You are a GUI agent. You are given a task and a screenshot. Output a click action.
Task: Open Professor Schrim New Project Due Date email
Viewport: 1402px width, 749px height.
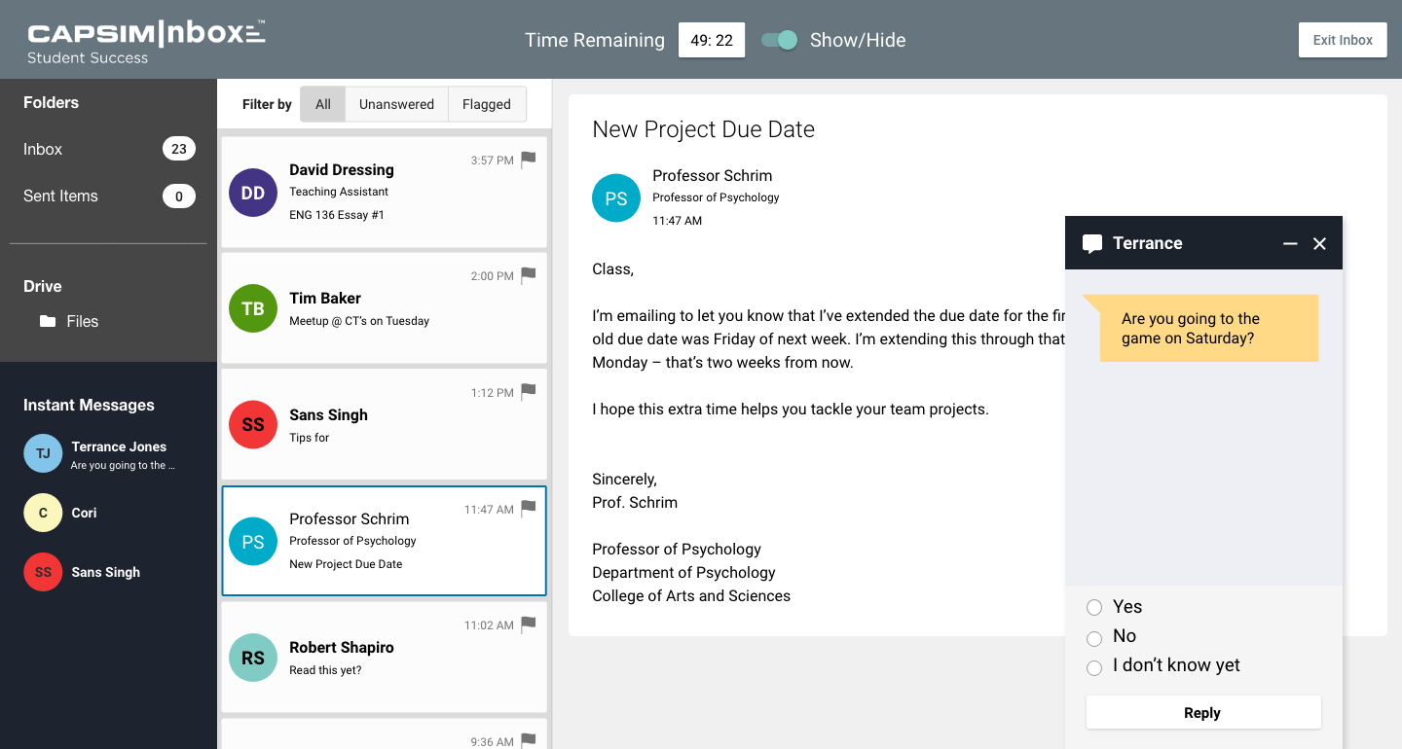coord(384,541)
